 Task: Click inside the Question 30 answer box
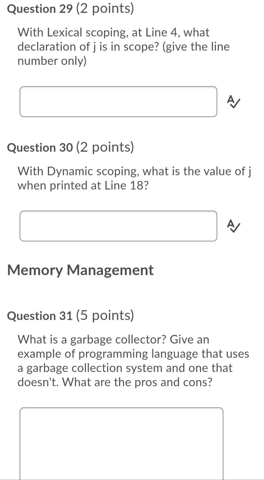(x=118, y=226)
